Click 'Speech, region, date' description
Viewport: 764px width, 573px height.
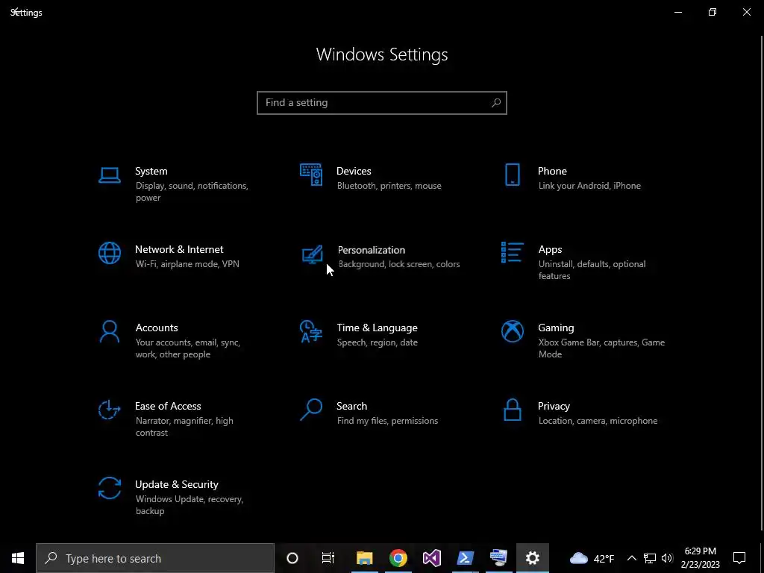pyautogui.click(x=377, y=342)
